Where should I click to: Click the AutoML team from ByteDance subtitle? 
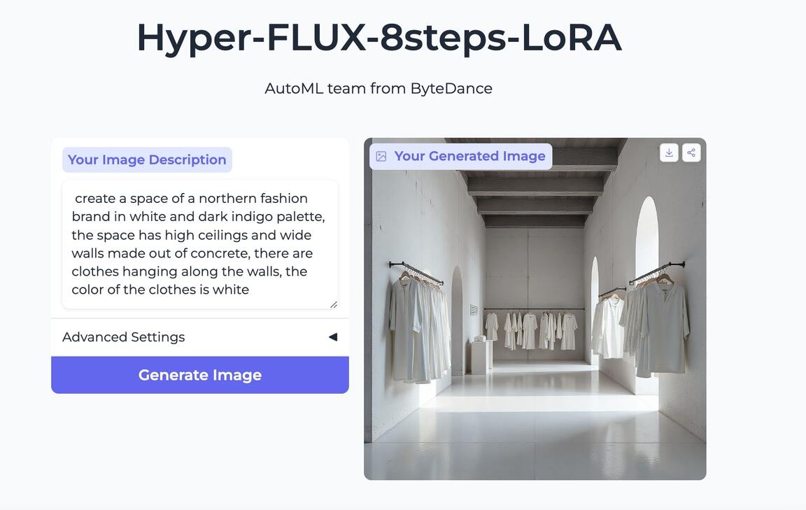(379, 88)
